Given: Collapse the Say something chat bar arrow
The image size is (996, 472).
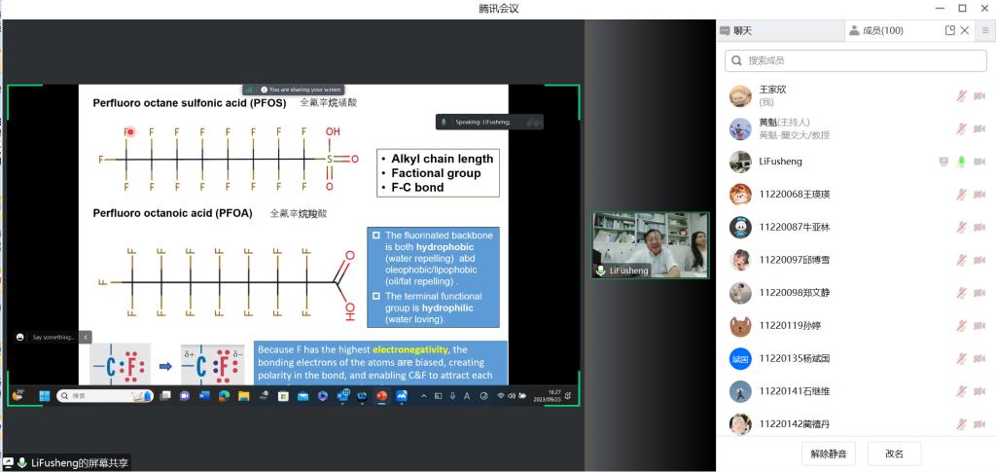Looking at the screenshot, I should 86,337.
